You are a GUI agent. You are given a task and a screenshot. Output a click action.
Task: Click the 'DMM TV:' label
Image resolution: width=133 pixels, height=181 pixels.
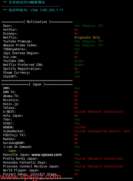pos(9,92)
